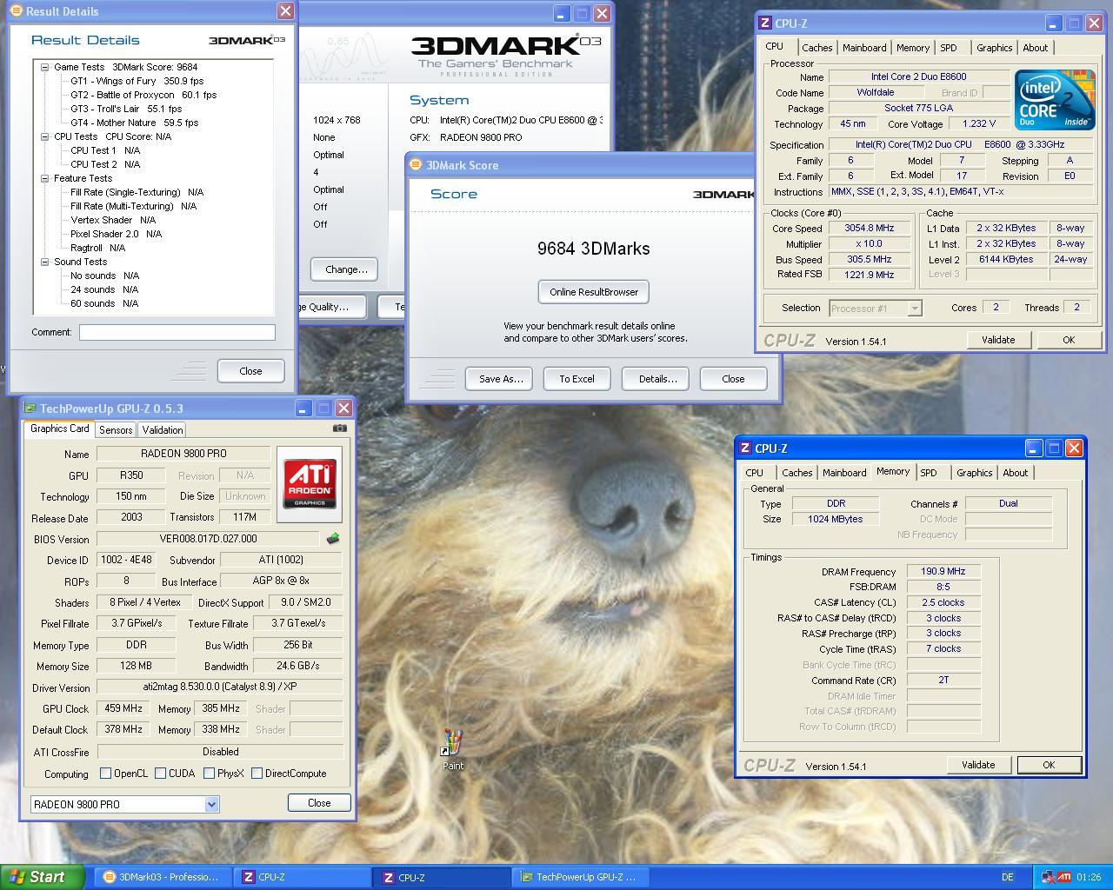Click the Details... button in 3DMark Score
The height and width of the screenshot is (890, 1113).
[x=657, y=379]
